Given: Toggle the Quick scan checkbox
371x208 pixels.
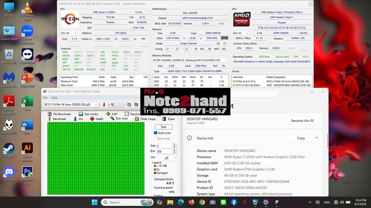Looking at the screenshot, I should (155, 133).
